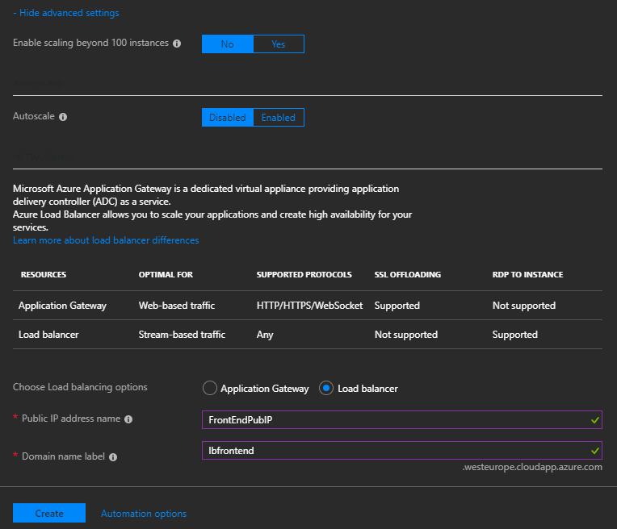Set Autoscale to Disabled
This screenshot has width=617, height=529.
[x=228, y=118]
